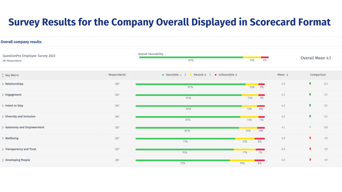Image resolution: width=342 pixels, height=192 pixels.
Task: Click the 0.0 comparison value
Action: tap(326, 127)
